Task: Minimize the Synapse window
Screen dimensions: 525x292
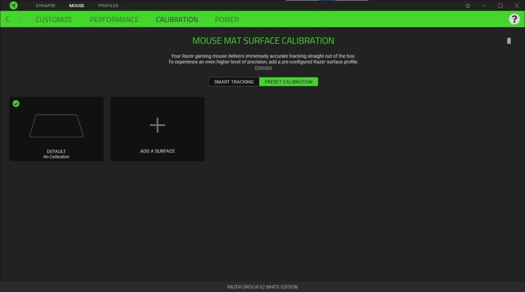Action: pyautogui.click(x=484, y=6)
